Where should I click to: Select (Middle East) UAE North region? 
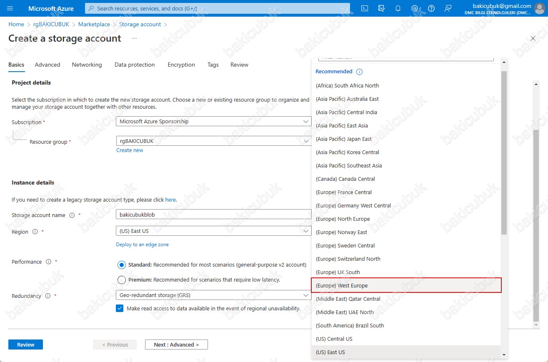406,312
